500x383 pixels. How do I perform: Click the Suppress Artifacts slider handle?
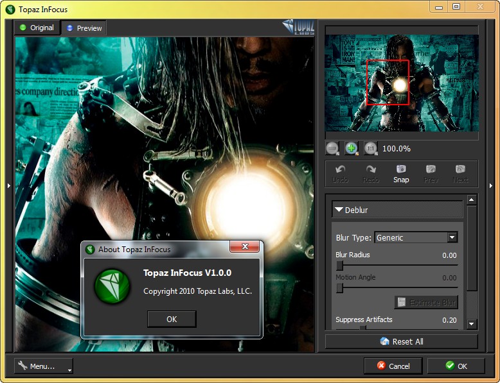point(362,328)
